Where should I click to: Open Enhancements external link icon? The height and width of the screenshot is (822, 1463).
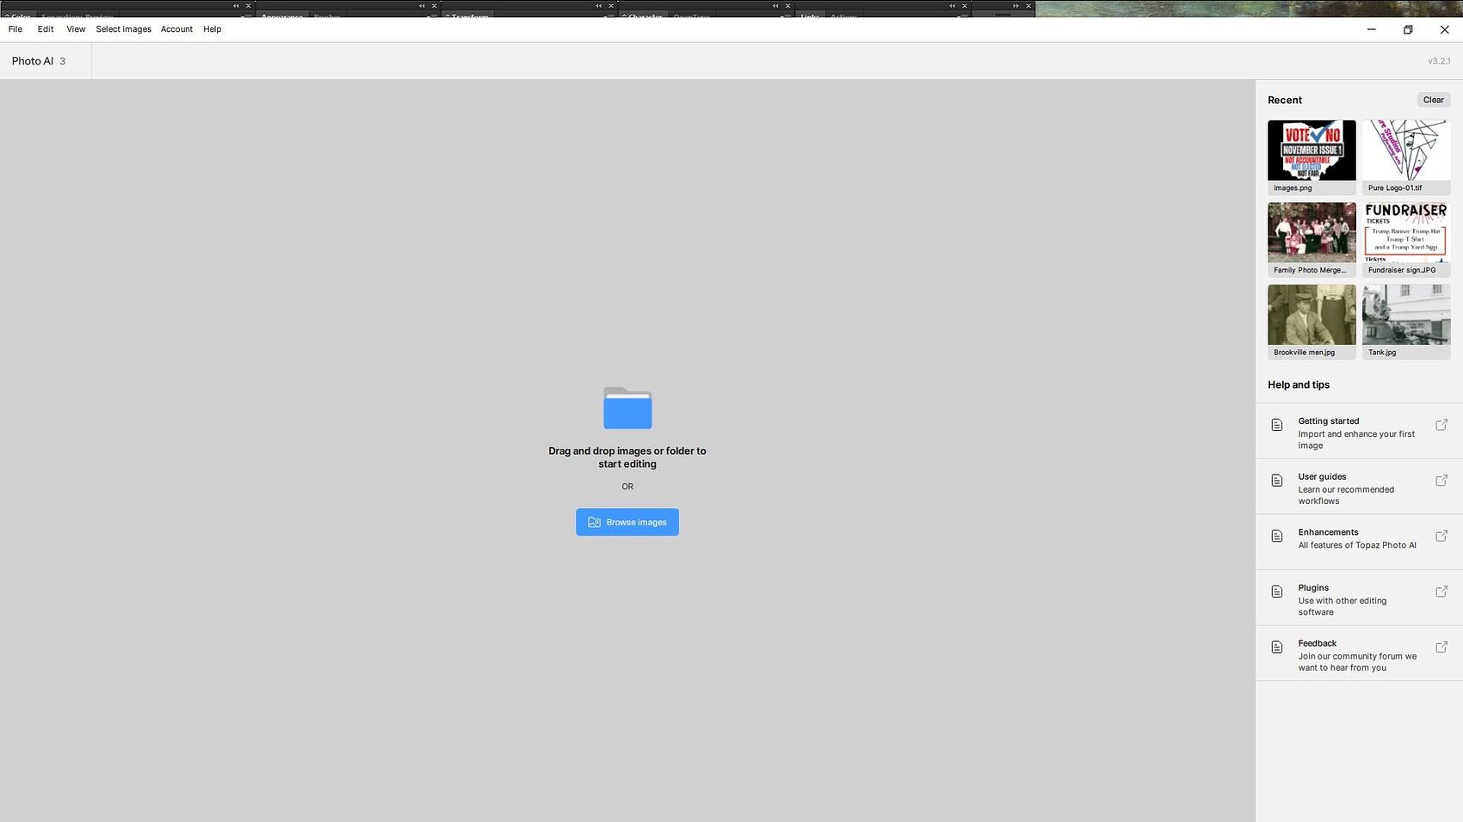(x=1441, y=536)
